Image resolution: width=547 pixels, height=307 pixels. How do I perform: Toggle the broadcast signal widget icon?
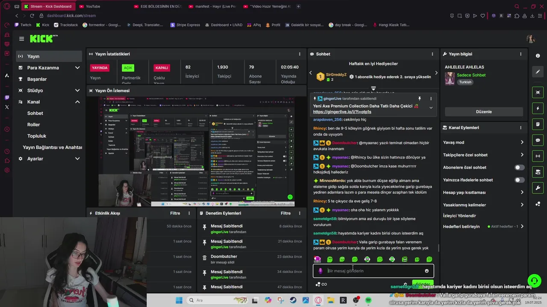pyautogui.click(x=538, y=156)
